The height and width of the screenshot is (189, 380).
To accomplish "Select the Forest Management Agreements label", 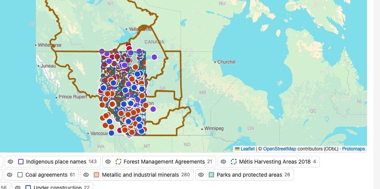I will tap(164, 162).
